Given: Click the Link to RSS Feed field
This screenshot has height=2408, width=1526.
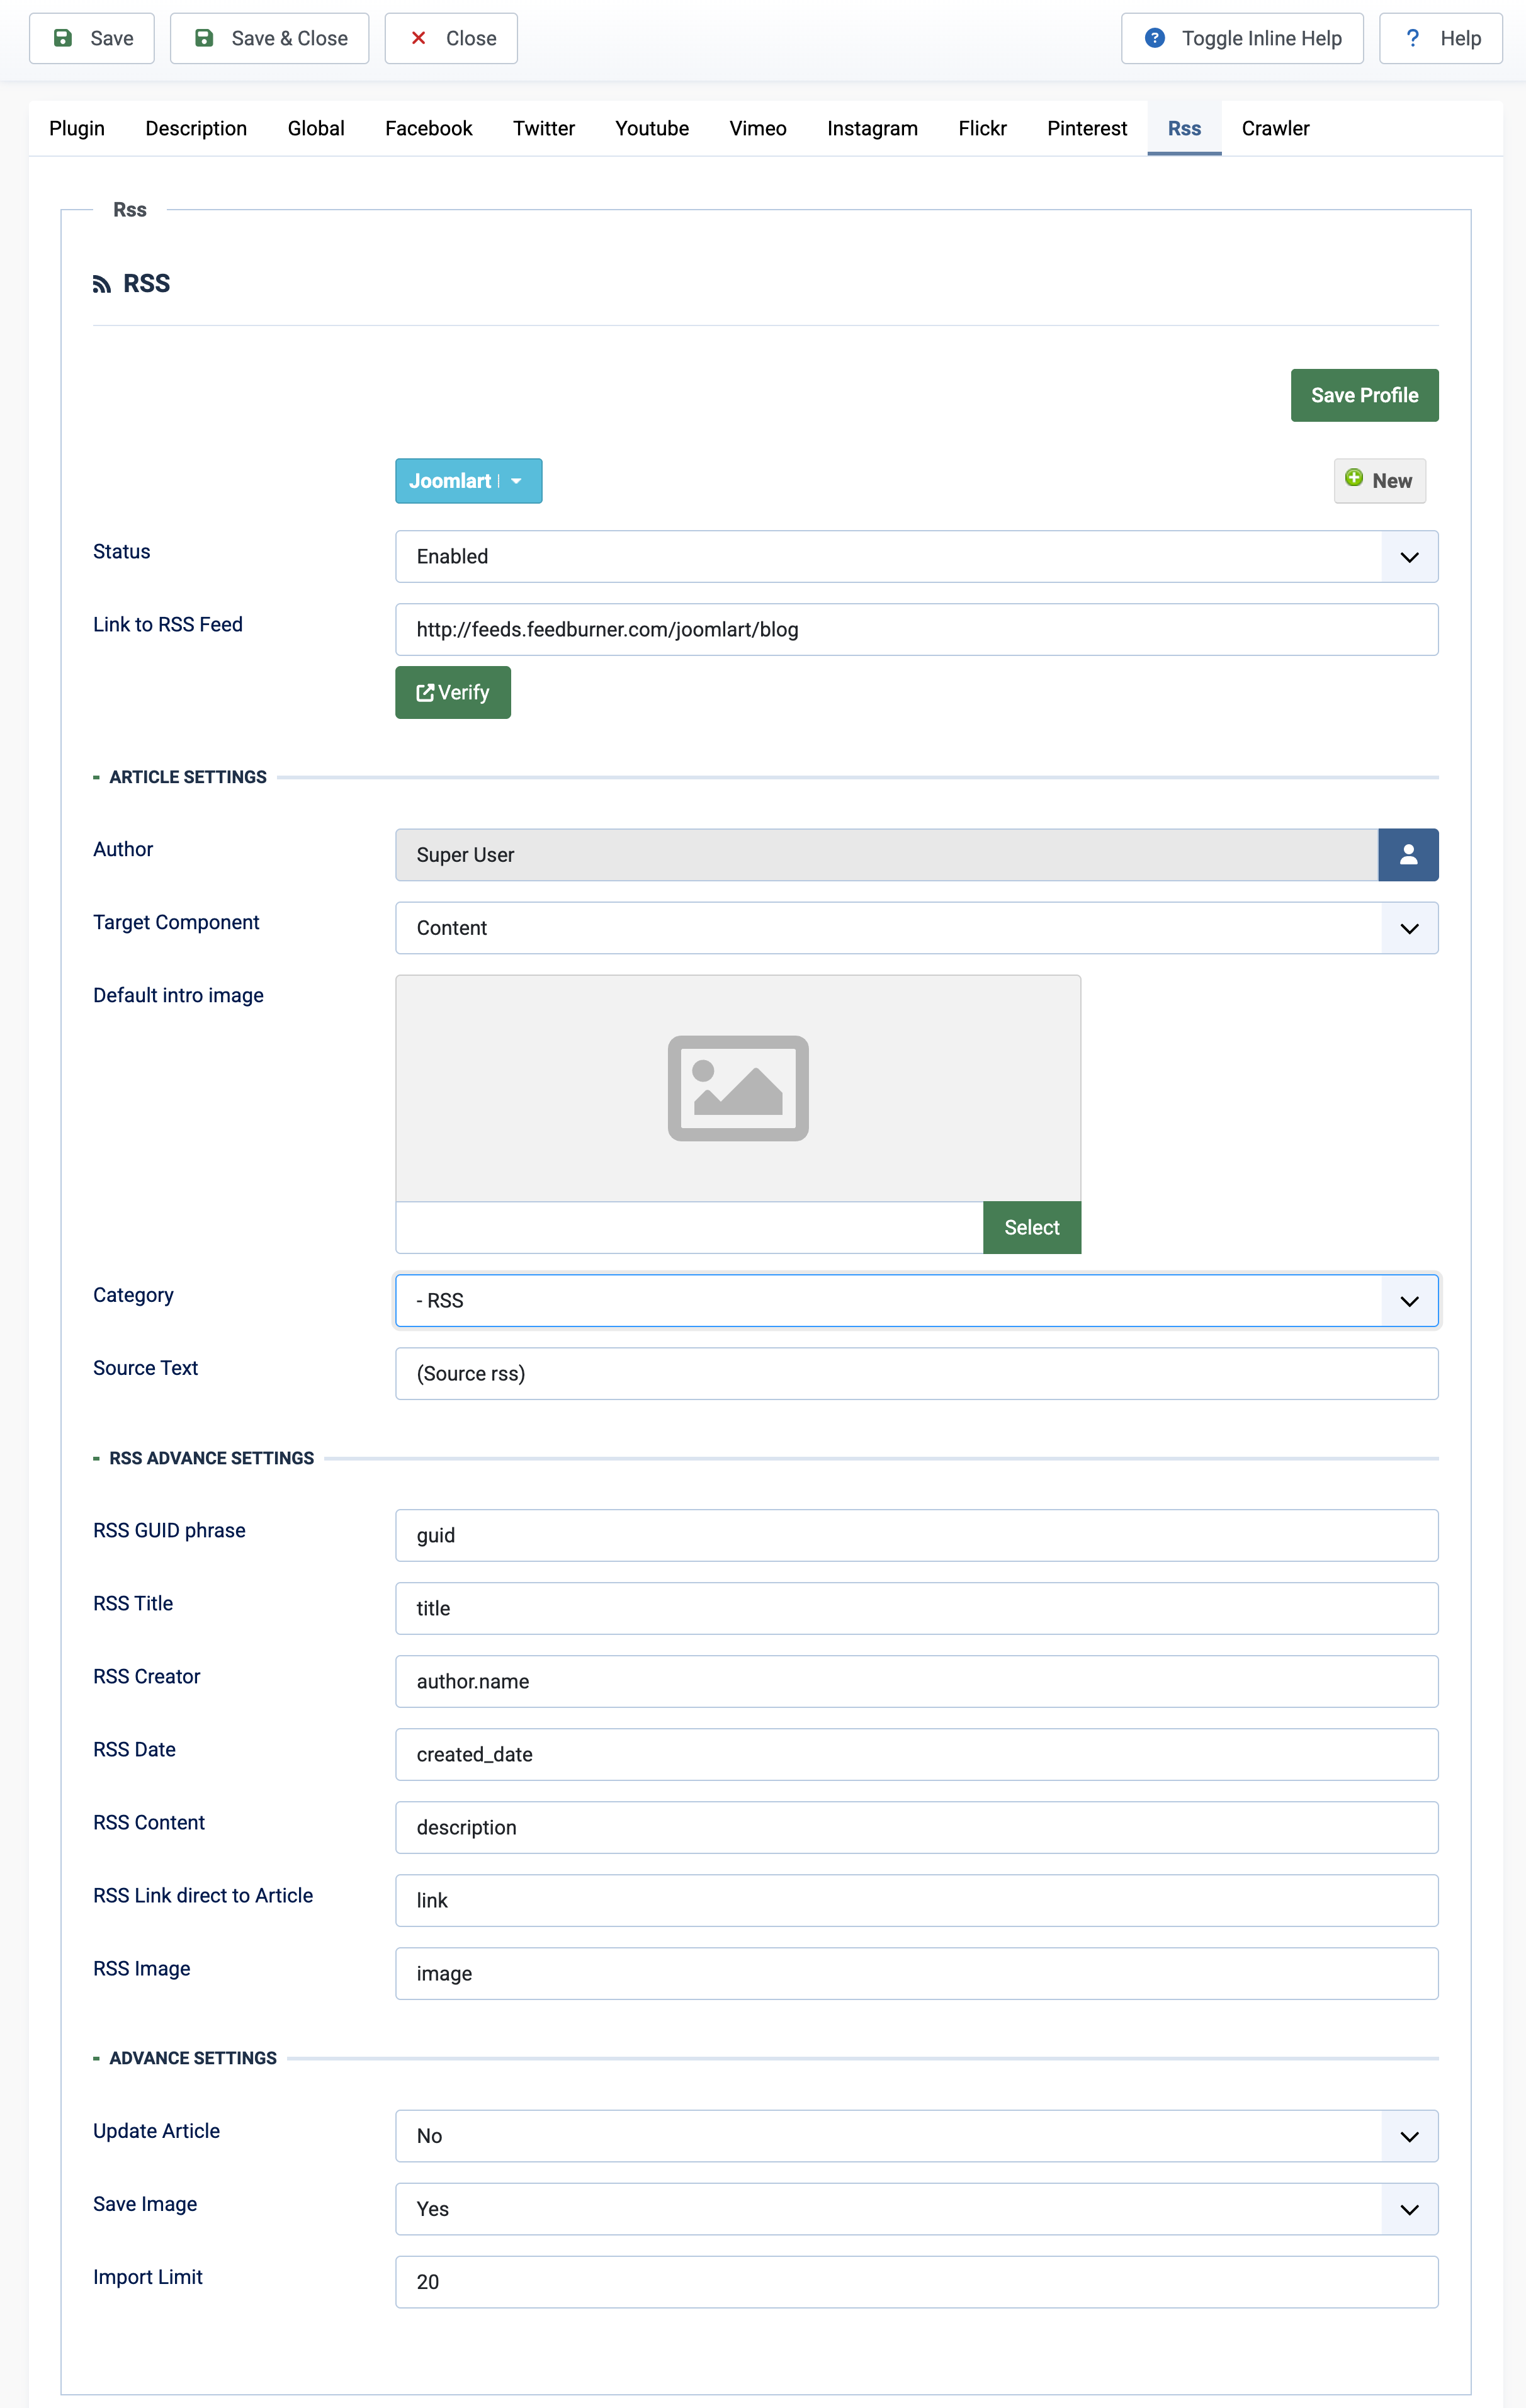Looking at the screenshot, I should coord(915,629).
